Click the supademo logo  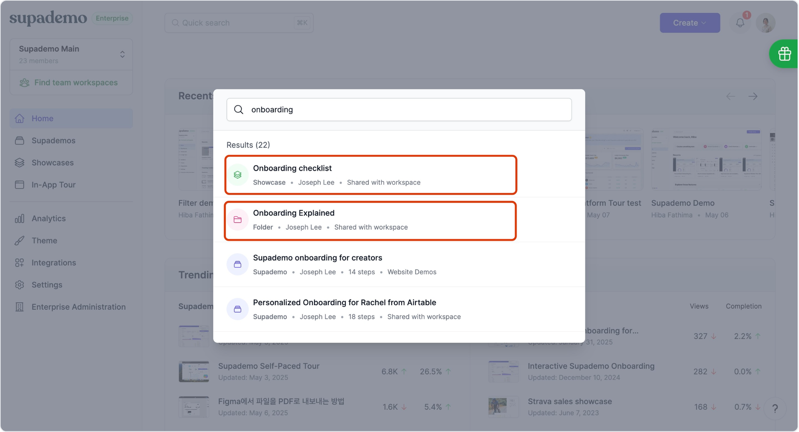pos(48,18)
